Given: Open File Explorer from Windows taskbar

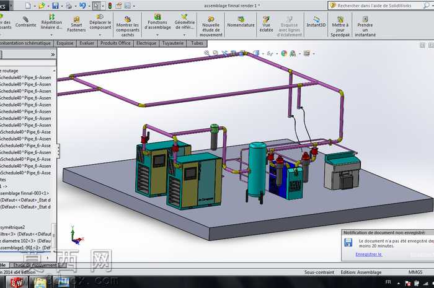Looking at the screenshot, I should [x=40, y=282].
